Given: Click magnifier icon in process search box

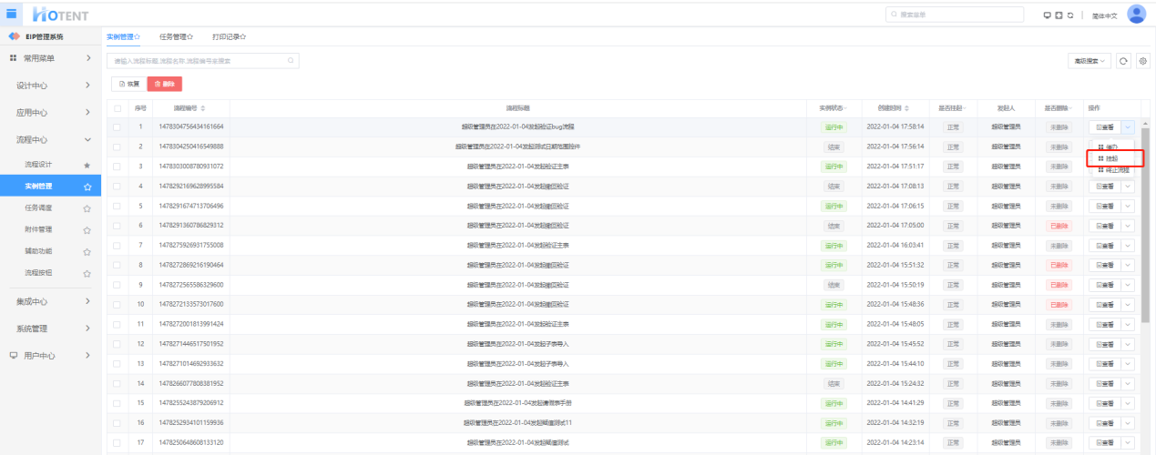Looking at the screenshot, I should [x=291, y=60].
